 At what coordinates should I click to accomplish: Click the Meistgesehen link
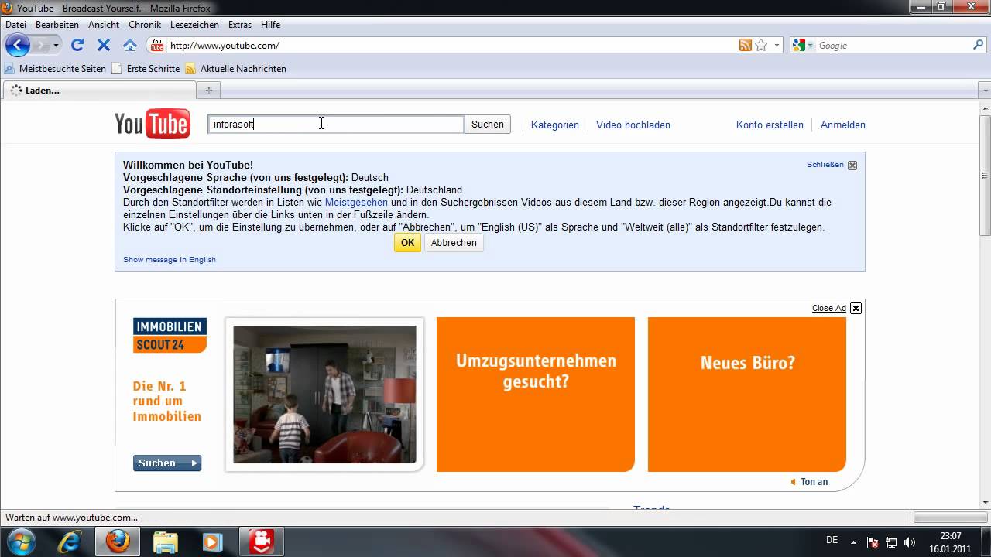click(x=356, y=202)
